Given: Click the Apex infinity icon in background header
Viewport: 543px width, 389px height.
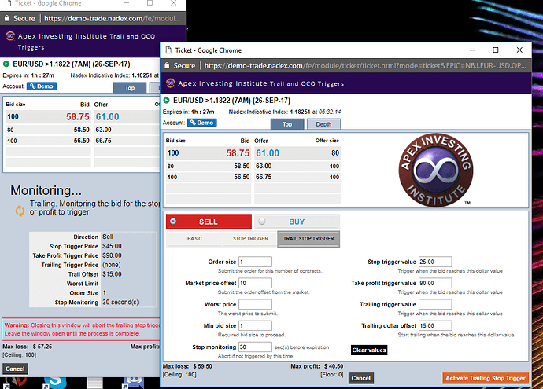Looking at the screenshot, I should [11, 35].
